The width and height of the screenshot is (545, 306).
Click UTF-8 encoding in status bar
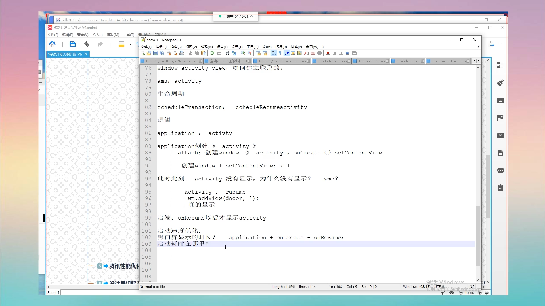[439, 287]
